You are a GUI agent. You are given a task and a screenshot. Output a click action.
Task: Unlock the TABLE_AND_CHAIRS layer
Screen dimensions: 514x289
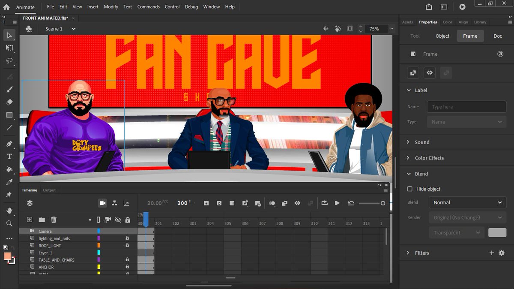(x=127, y=260)
